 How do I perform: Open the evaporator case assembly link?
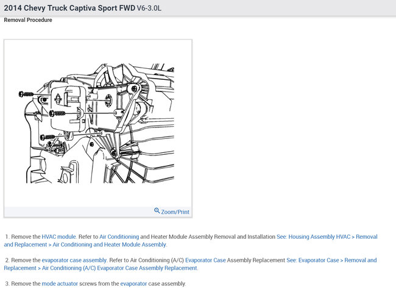pos(74,260)
